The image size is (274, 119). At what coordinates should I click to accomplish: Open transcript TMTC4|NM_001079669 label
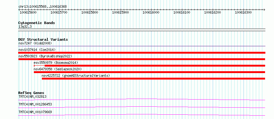pos(35,112)
